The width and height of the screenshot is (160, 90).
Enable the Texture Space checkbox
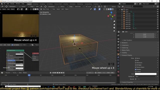(x=135, y=67)
